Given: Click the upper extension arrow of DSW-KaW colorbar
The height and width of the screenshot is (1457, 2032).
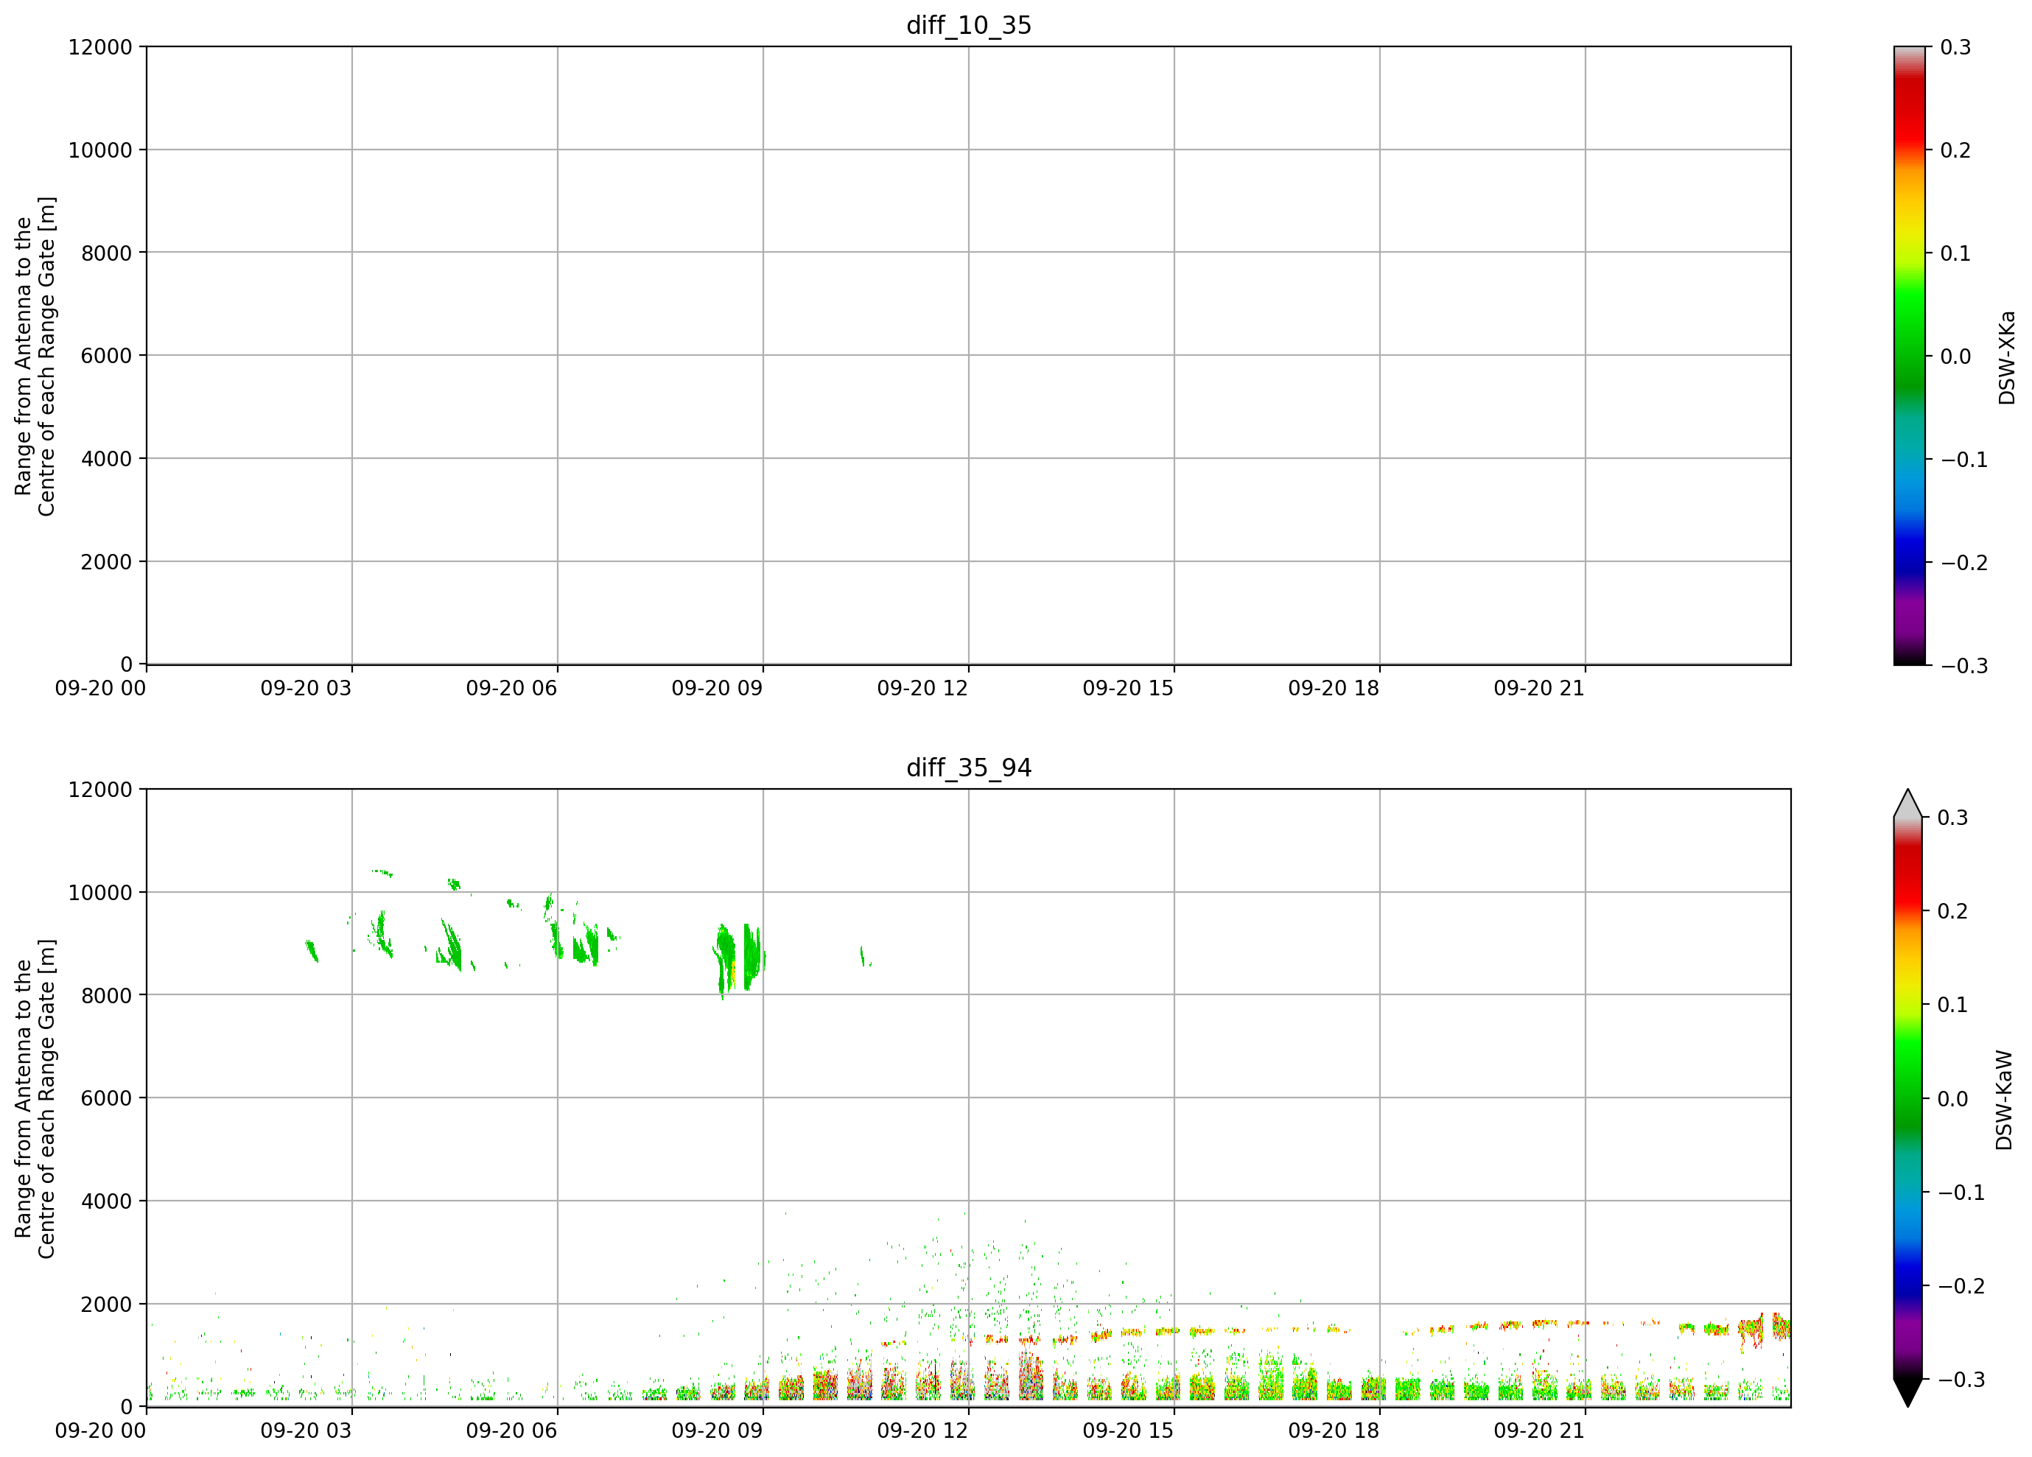Looking at the screenshot, I should [1907, 804].
